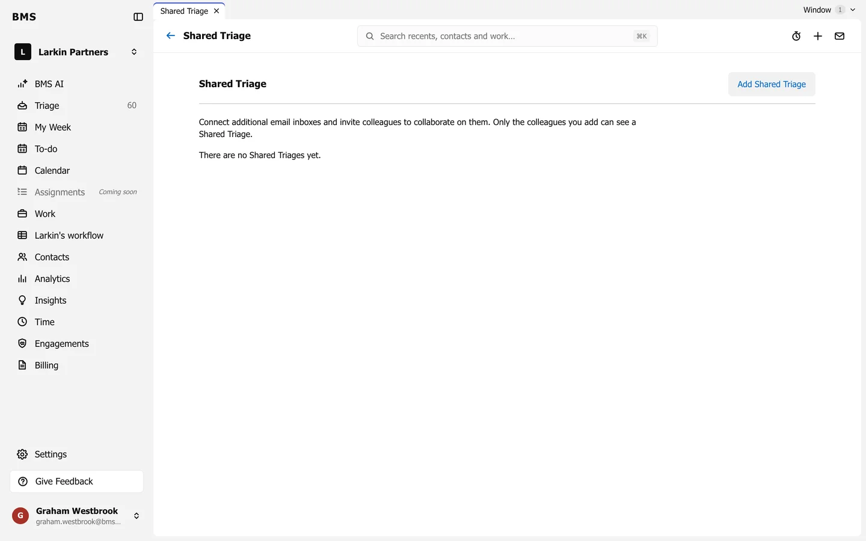The image size is (866, 541).
Task: Click the plus create icon
Action: coord(818,36)
